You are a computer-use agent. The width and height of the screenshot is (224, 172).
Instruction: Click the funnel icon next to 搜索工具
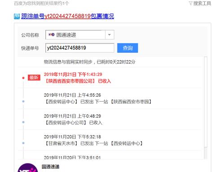[190, 3]
